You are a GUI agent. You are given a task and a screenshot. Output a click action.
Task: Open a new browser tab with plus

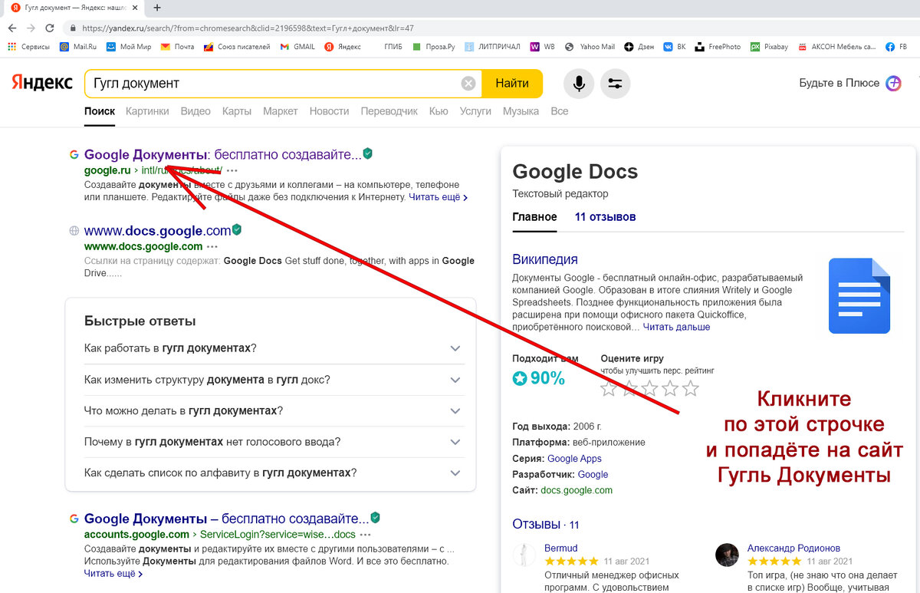coord(157,8)
